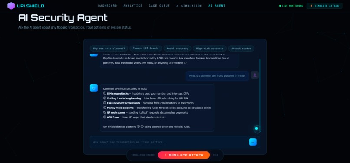Click the shield bot avatar beside fraud list
The image size is (350, 163).
point(94,88)
